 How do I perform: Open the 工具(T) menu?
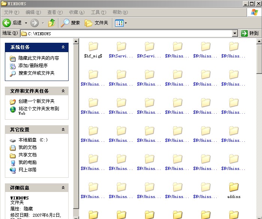pyautogui.click(x=98, y=12)
